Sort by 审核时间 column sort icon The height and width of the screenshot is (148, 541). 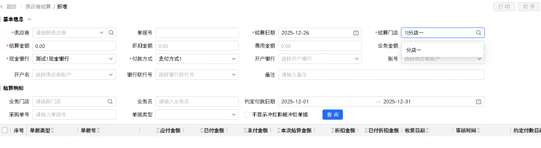[x=478, y=130]
